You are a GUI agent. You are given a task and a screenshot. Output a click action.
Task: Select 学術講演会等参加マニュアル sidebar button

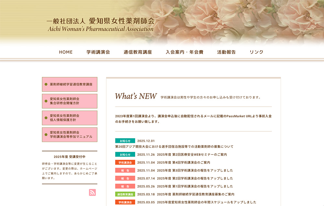pyautogui.click(x=70, y=135)
